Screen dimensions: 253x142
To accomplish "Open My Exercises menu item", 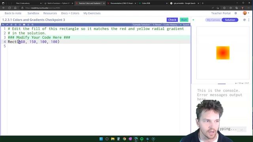I will click(92, 13).
